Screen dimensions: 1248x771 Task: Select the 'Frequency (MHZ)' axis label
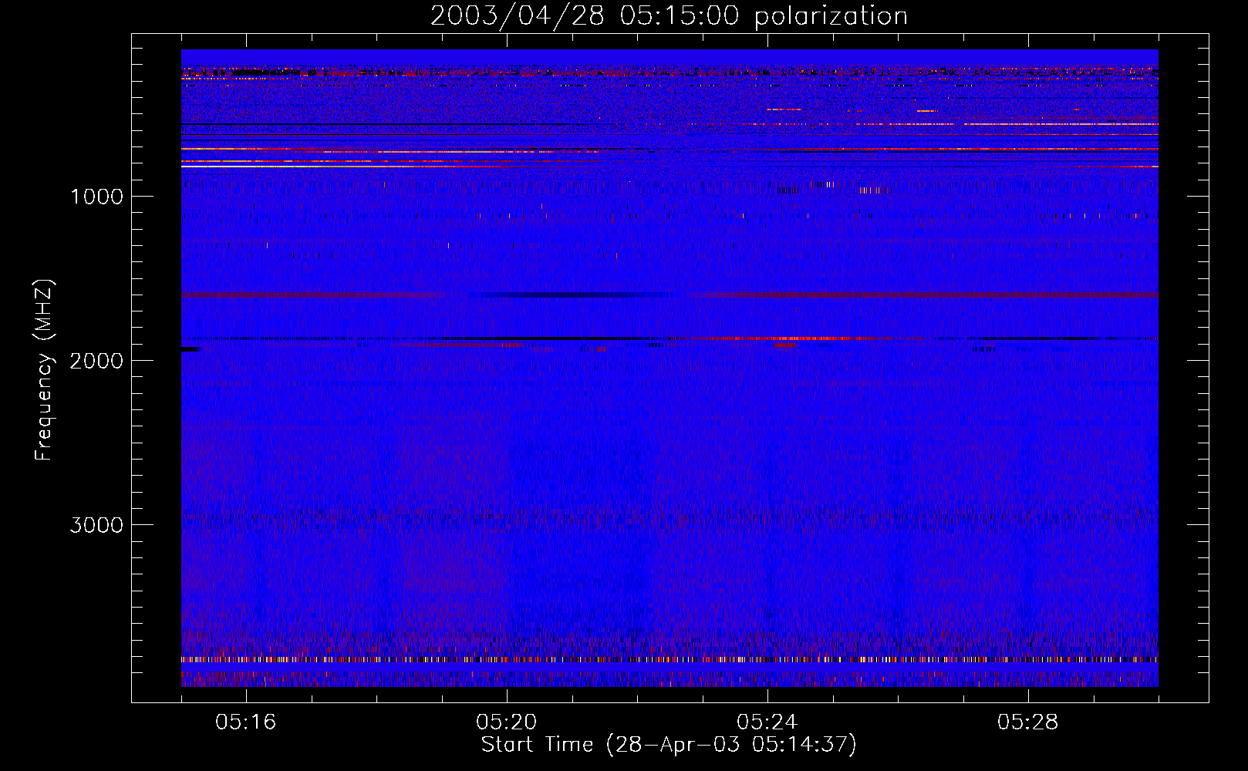pos(44,370)
